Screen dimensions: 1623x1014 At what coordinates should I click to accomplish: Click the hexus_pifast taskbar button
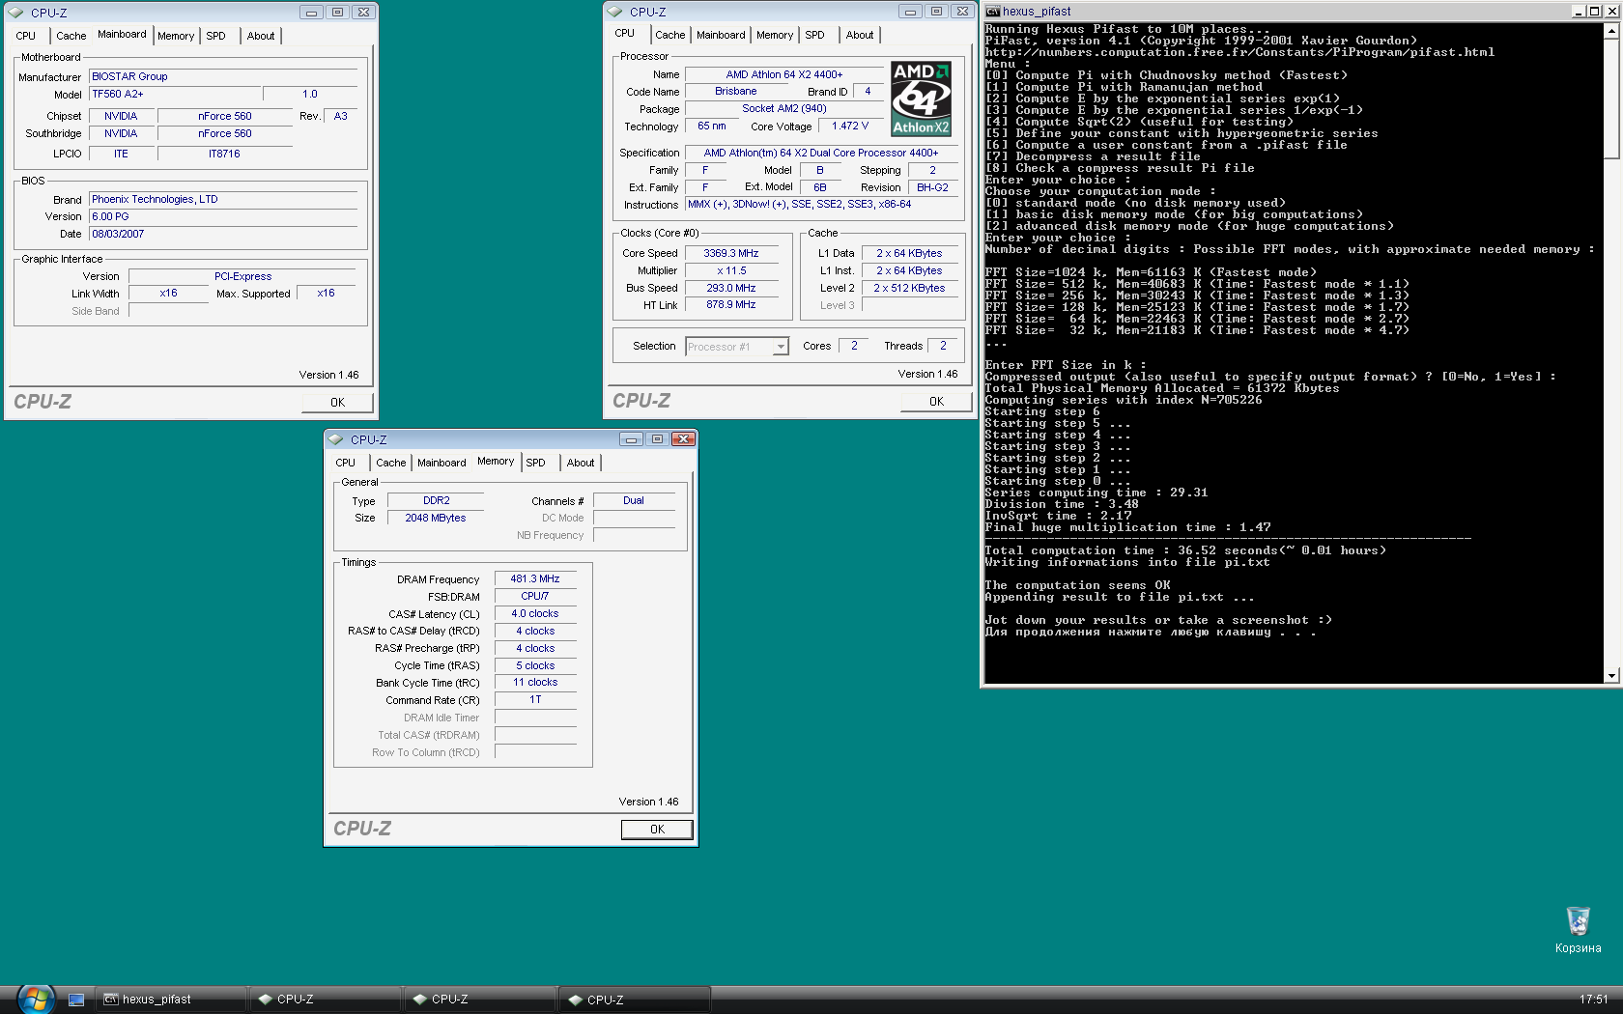pyautogui.click(x=170, y=1000)
